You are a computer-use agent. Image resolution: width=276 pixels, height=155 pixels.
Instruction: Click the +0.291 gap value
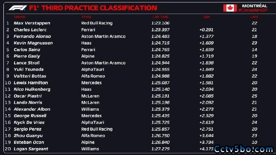(x=206, y=30)
